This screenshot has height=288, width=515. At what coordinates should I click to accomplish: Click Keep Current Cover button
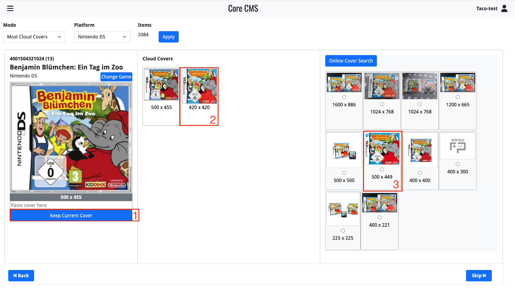coord(71,215)
